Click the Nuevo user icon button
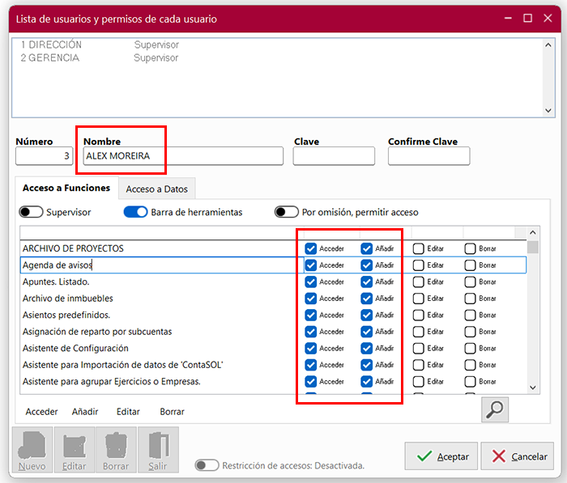Image resolution: width=567 pixels, height=483 pixels. [x=32, y=450]
